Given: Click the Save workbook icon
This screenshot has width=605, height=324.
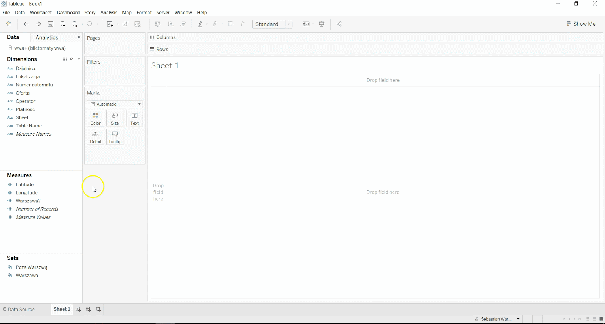Looking at the screenshot, I should point(51,24).
